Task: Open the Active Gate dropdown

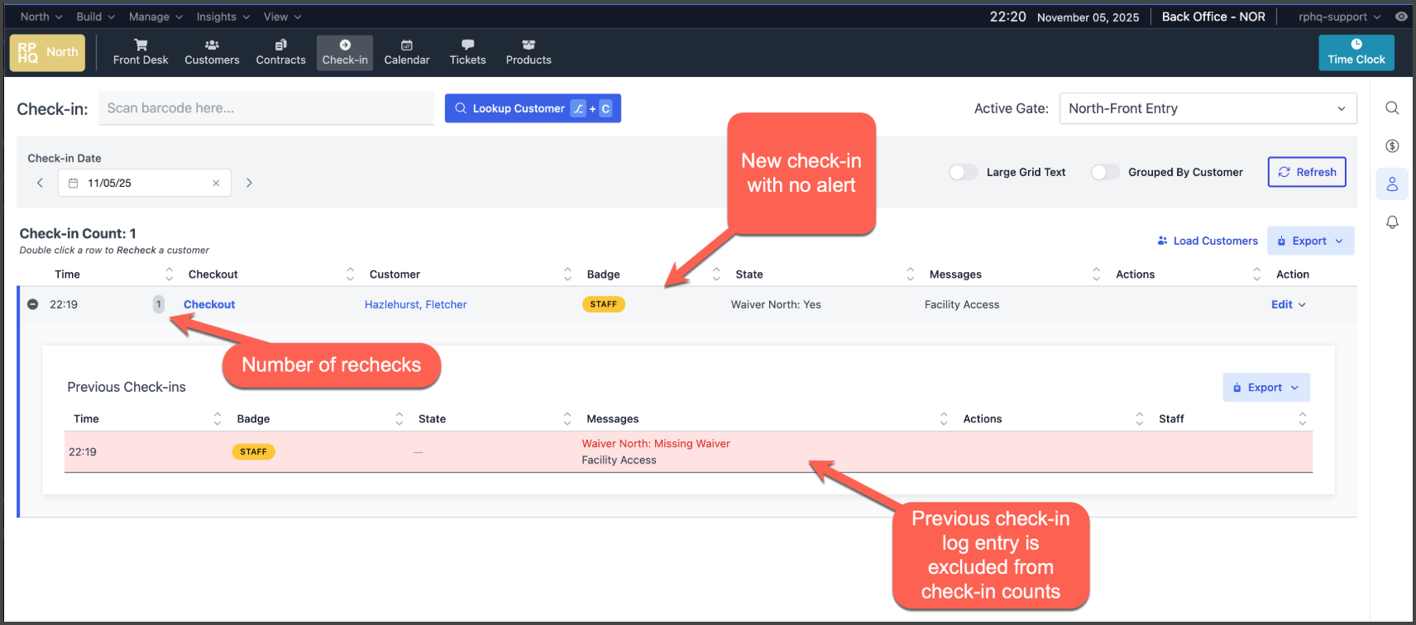Action: click(x=1208, y=108)
